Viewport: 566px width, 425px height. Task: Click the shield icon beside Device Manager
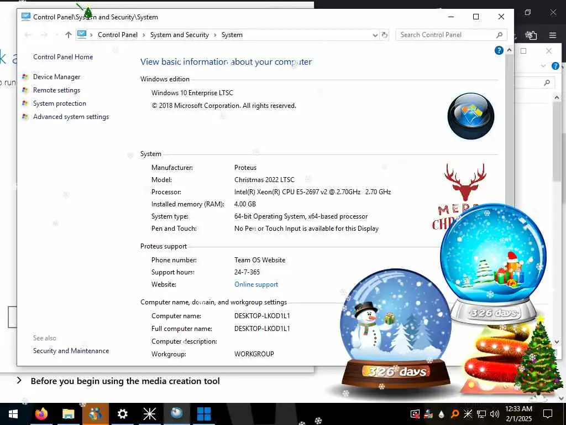click(x=25, y=76)
